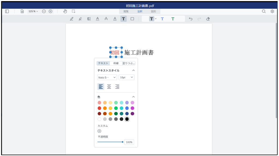Select the free text T tool

coord(124,19)
